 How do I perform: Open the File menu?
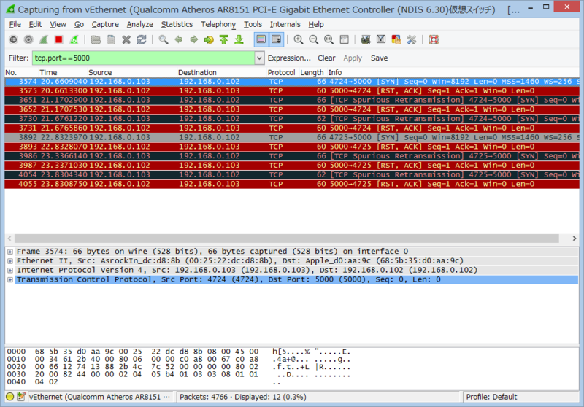[15, 25]
